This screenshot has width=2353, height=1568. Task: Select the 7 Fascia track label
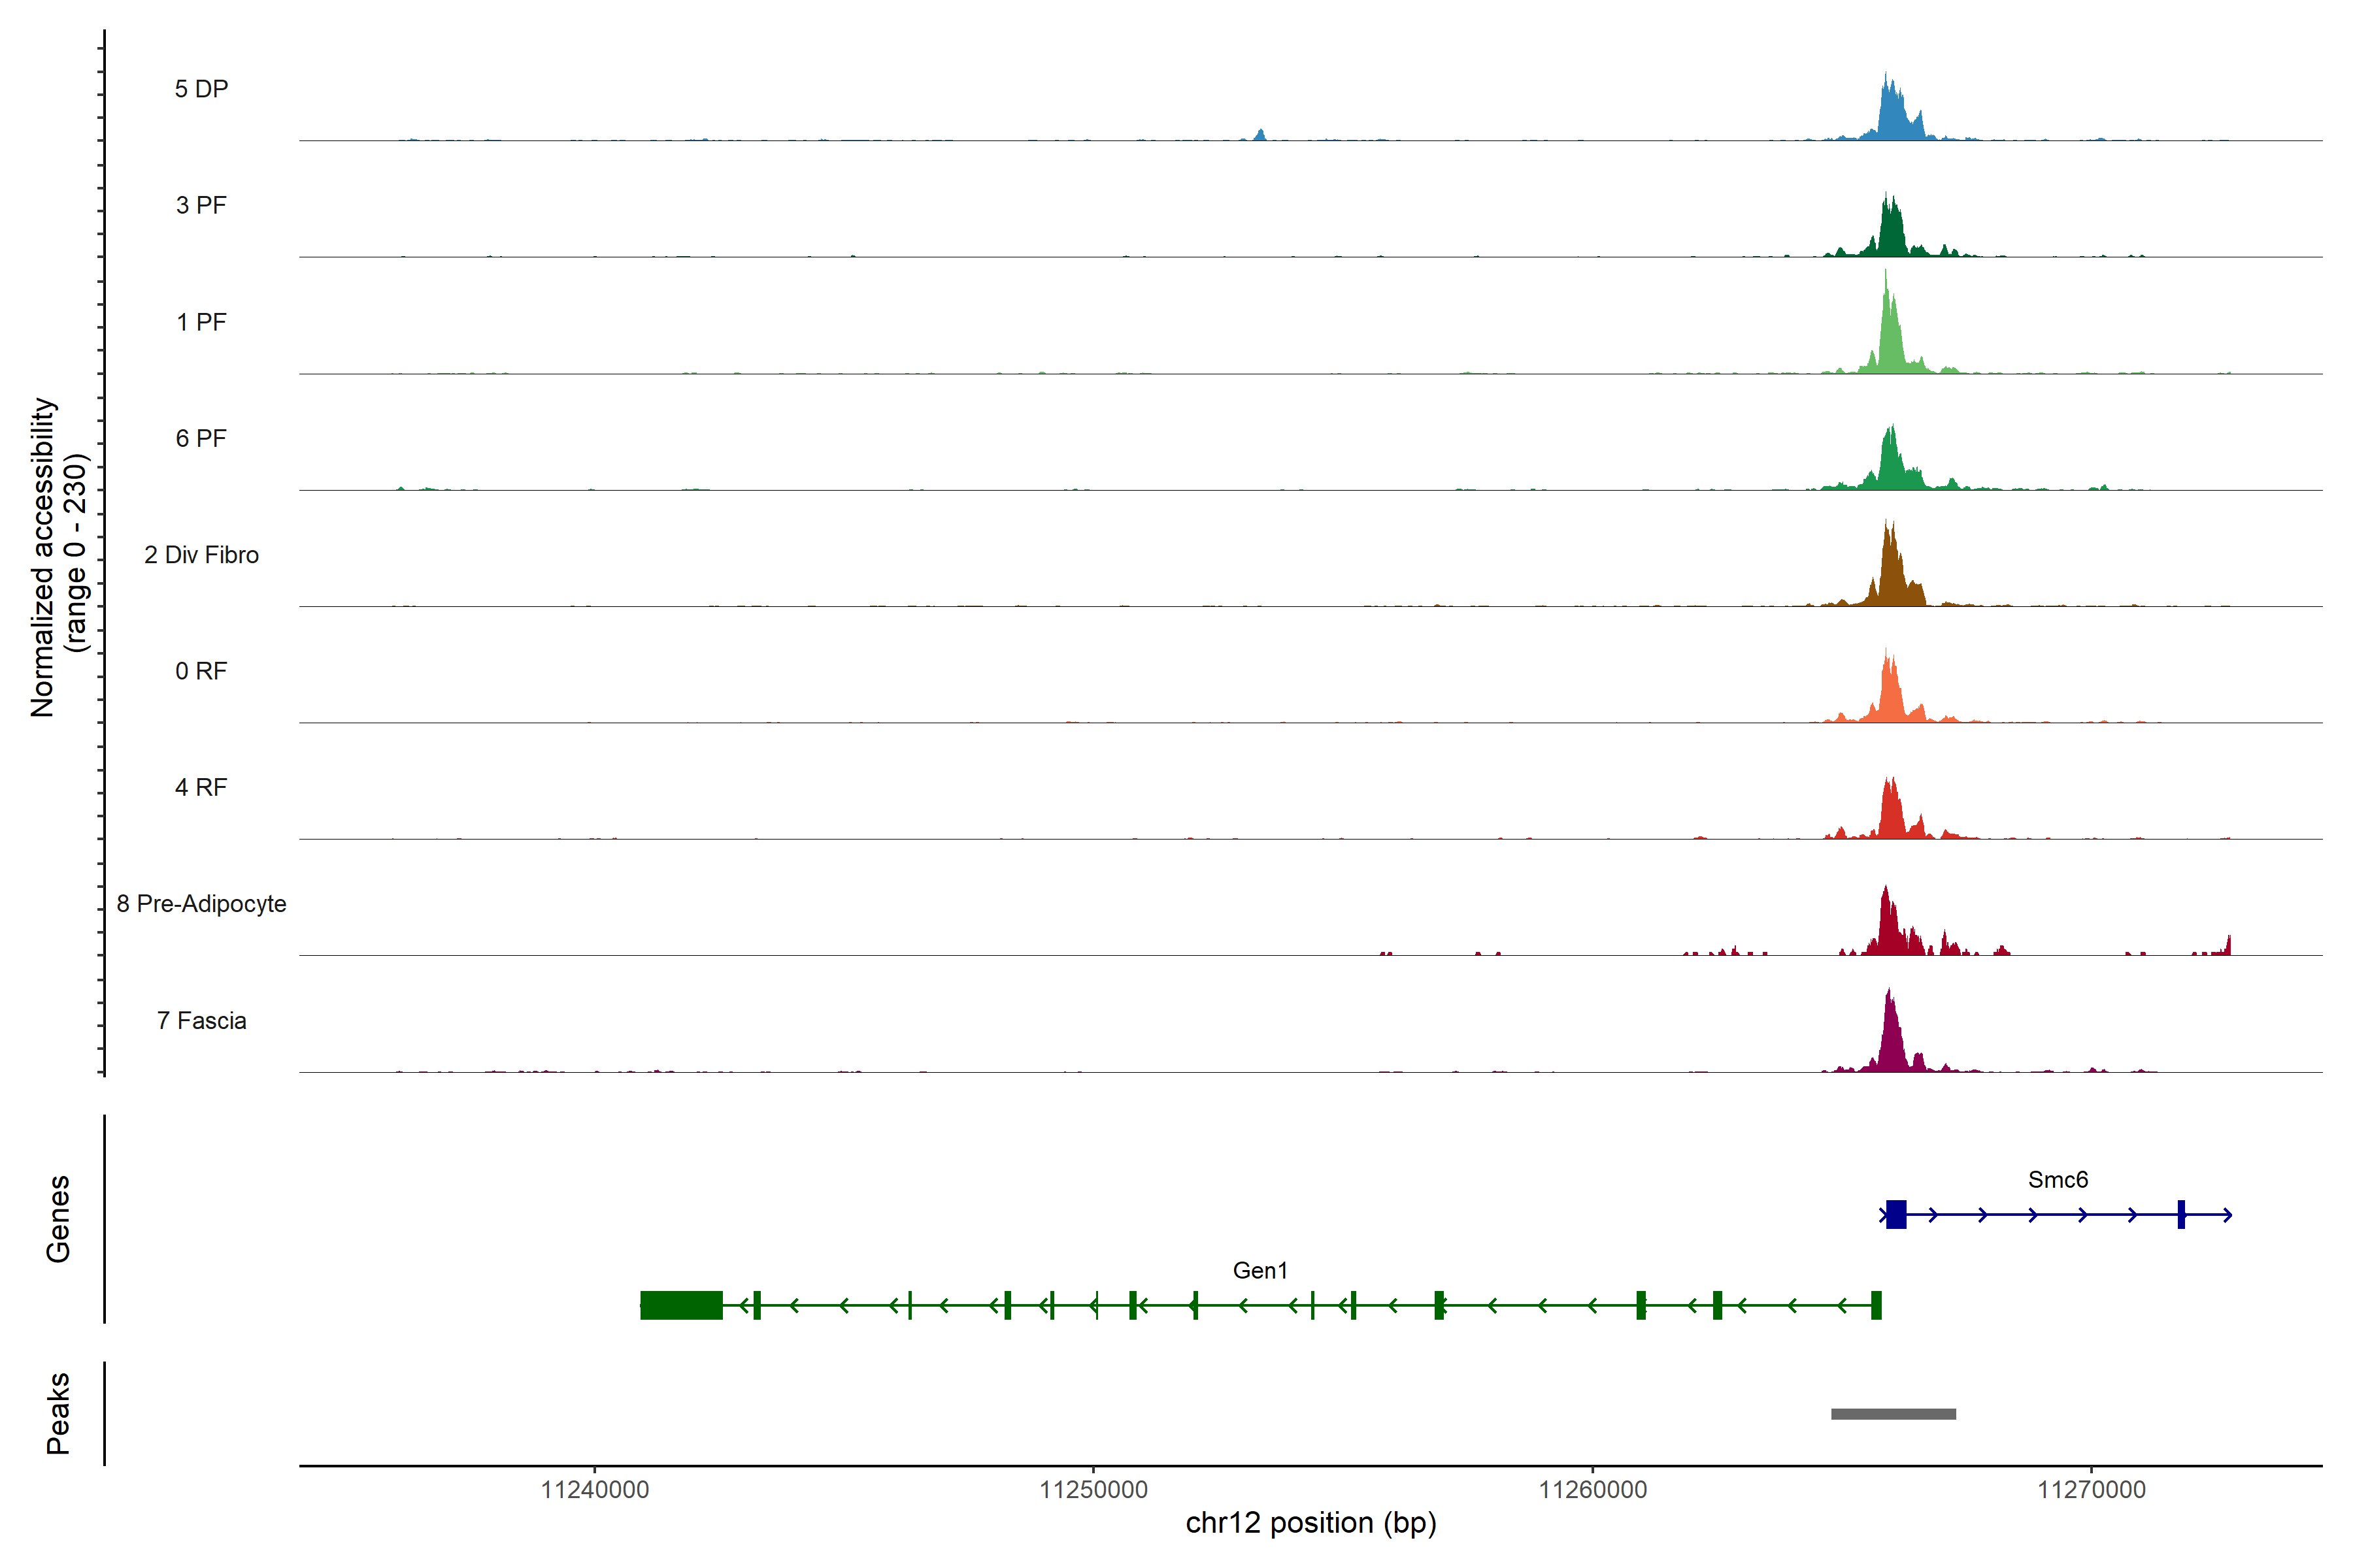[201, 1021]
